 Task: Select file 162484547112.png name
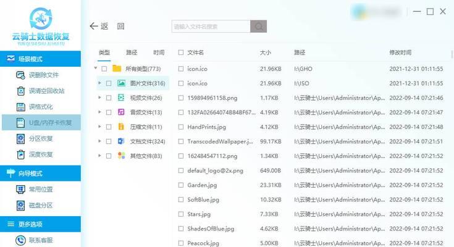pos(212,156)
